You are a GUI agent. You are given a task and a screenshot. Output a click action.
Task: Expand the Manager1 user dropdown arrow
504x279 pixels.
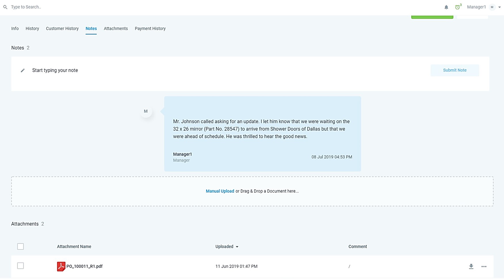point(499,7)
